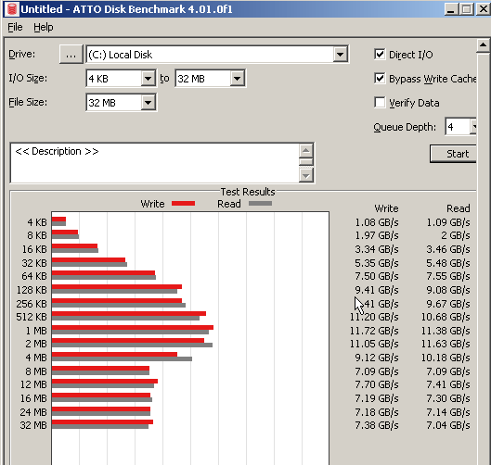Image resolution: width=491 pixels, height=465 pixels.
Task: Click the 10.18 GB/s read value
Action: [x=446, y=358]
